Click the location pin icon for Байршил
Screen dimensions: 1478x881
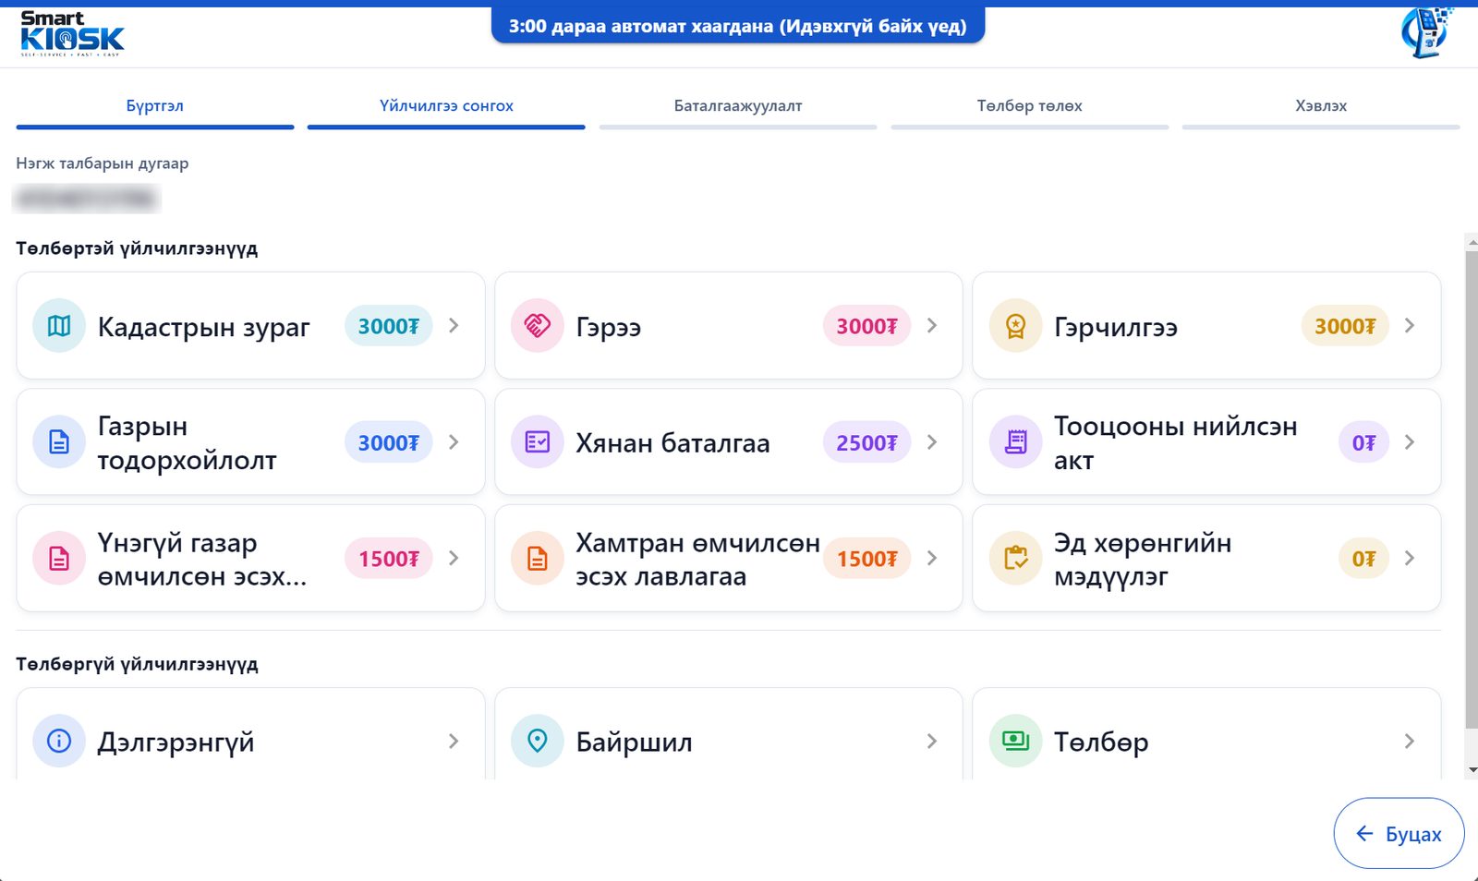click(538, 742)
